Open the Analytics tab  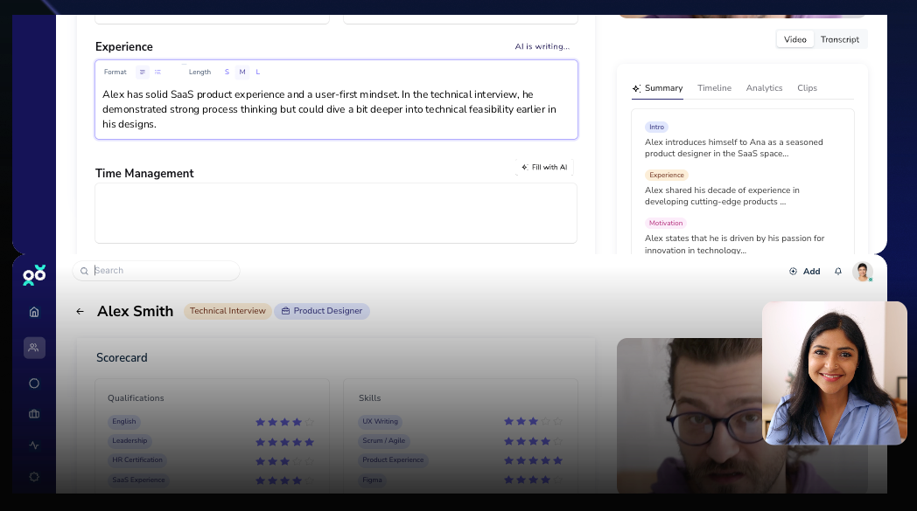point(764,88)
